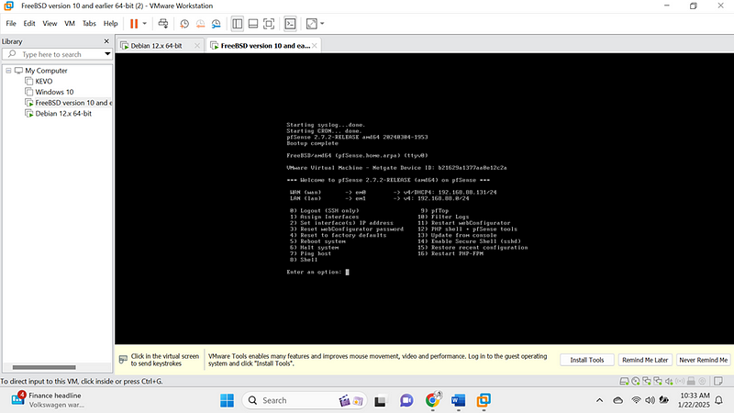Open the Finance headline news widget
The height and width of the screenshot is (413, 734).
47,400
